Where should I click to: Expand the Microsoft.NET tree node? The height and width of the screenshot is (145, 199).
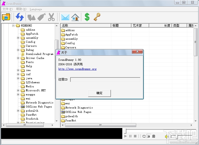point(18,90)
